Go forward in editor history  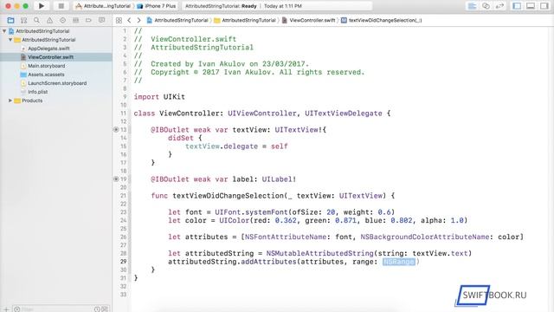(138, 20)
